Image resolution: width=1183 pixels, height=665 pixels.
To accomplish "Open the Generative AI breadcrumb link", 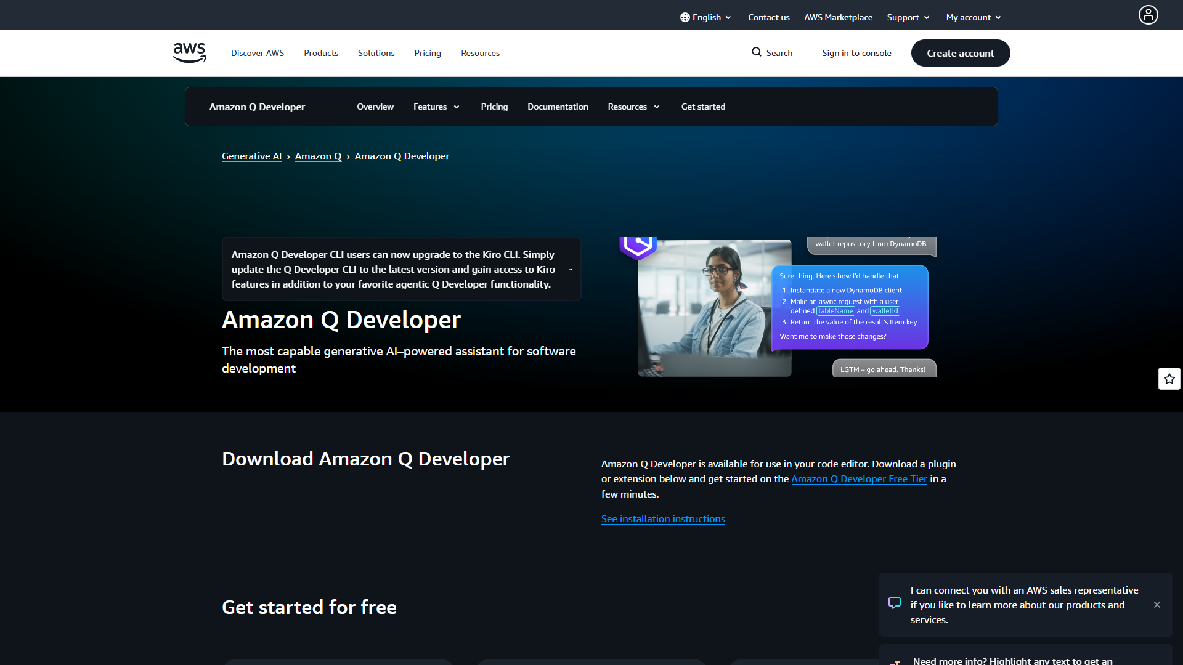I will [251, 156].
